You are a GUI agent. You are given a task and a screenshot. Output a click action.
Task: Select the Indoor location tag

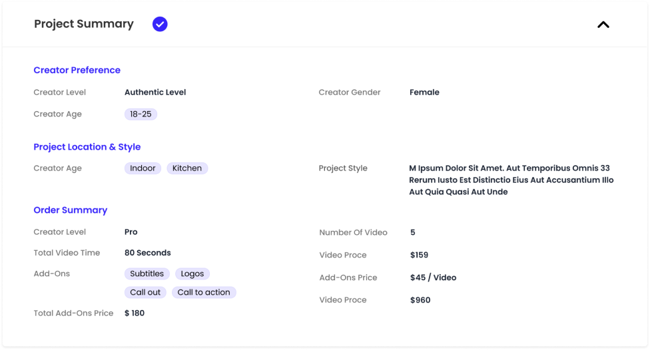[x=143, y=168]
